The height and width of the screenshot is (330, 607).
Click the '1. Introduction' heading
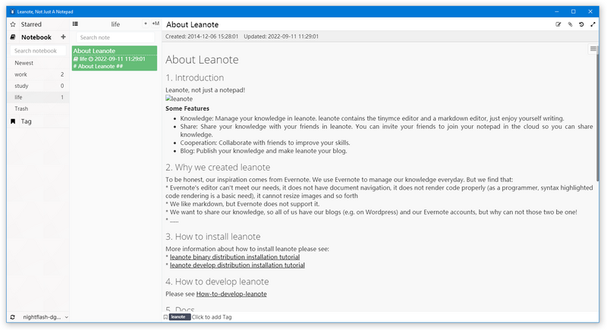(x=195, y=78)
